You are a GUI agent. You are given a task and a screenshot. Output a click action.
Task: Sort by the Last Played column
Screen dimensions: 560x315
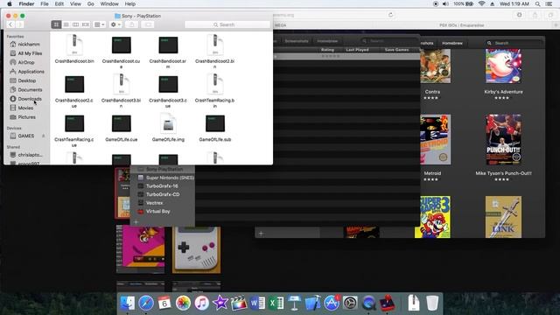pos(357,50)
